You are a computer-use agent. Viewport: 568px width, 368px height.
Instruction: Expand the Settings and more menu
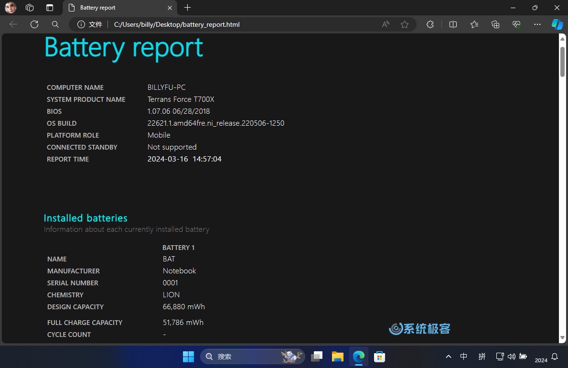(x=537, y=24)
